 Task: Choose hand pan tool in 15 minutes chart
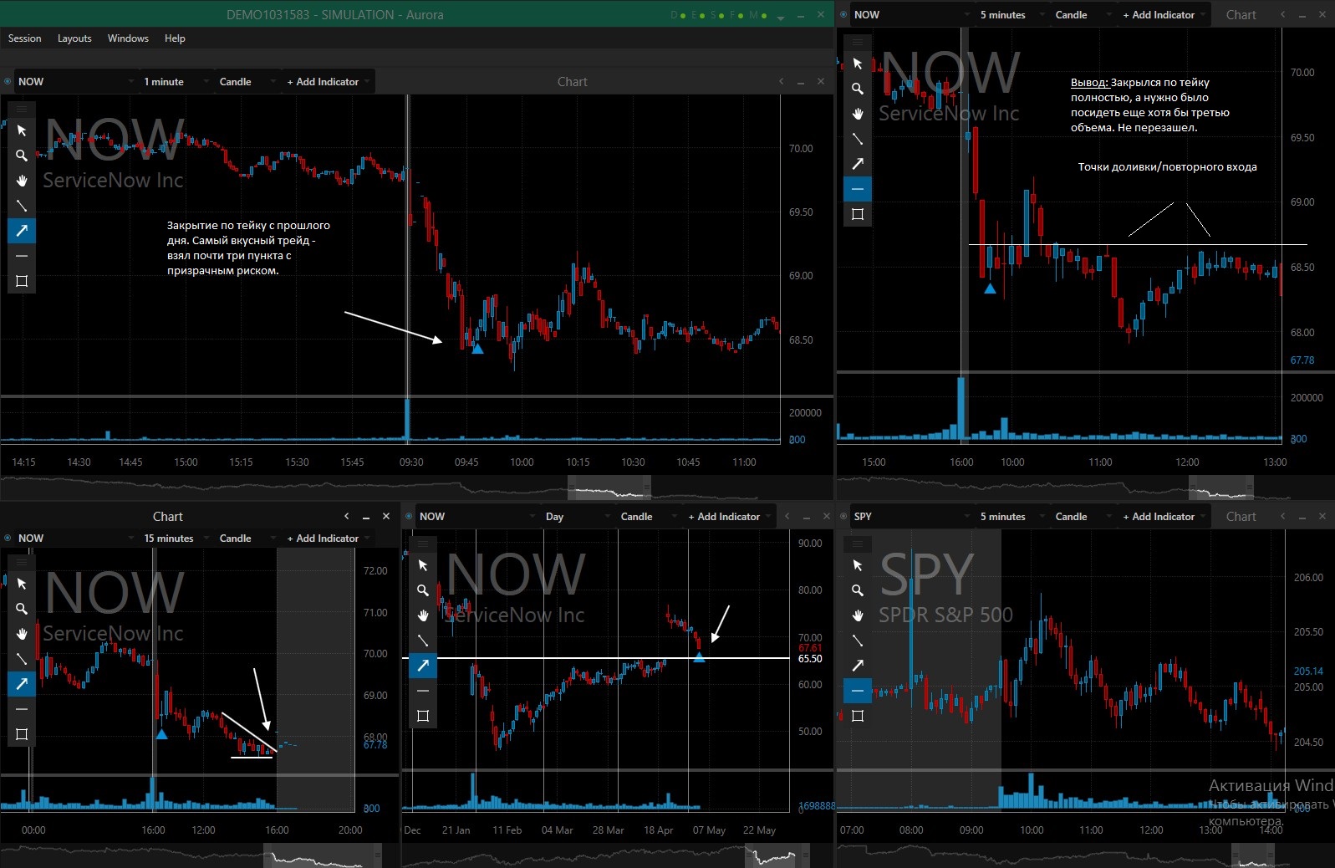coord(22,634)
